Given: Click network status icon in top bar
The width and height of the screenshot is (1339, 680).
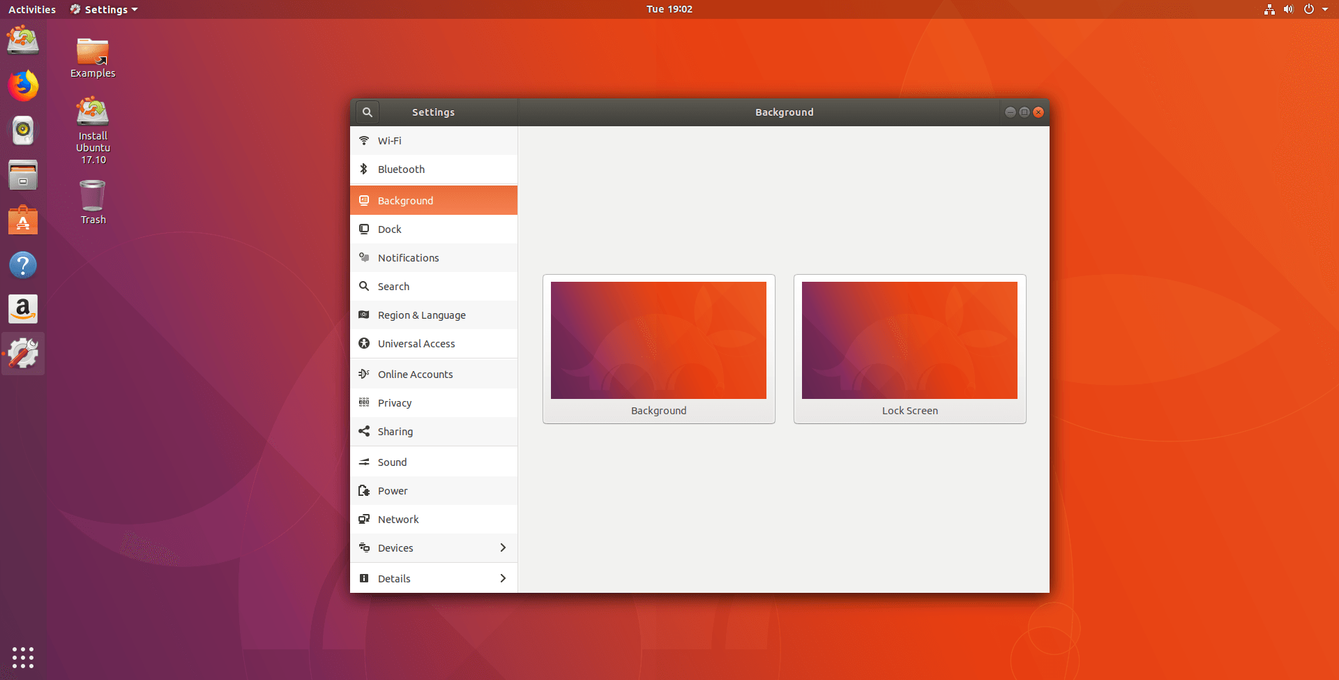Looking at the screenshot, I should coord(1269,9).
